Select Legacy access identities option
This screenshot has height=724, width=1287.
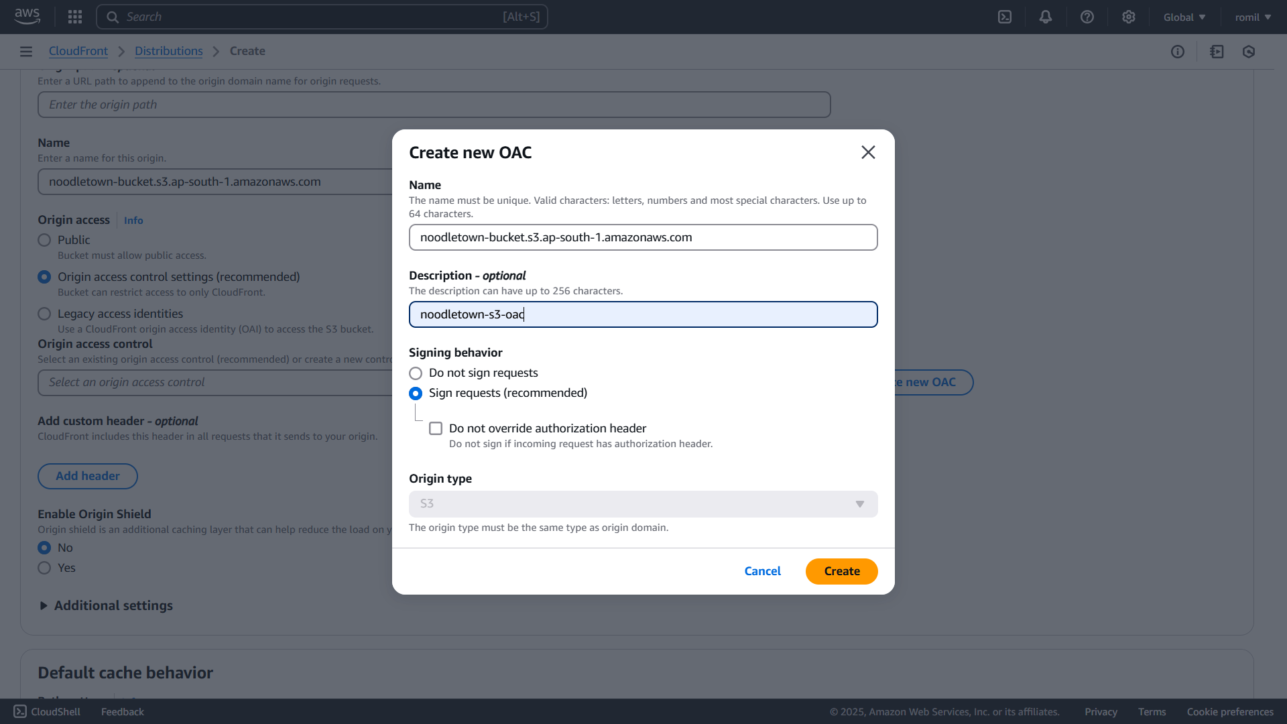44,314
